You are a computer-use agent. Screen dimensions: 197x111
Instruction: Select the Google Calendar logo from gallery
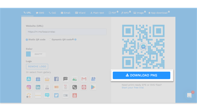click(38, 79)
